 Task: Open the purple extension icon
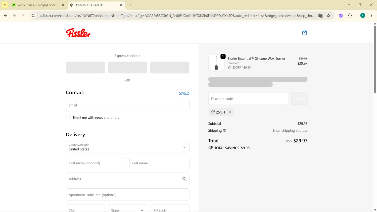coord(341,16)
